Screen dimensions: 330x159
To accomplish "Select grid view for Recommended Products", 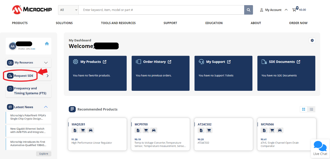I will (x=303, y=109).
